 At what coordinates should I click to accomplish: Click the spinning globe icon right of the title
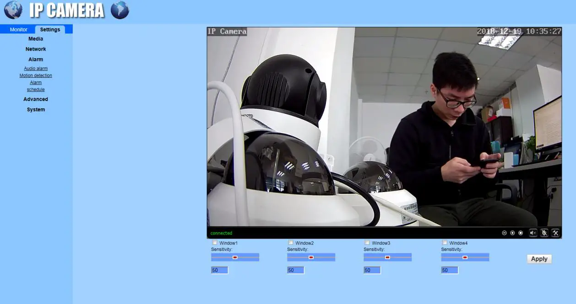[120, 10]
